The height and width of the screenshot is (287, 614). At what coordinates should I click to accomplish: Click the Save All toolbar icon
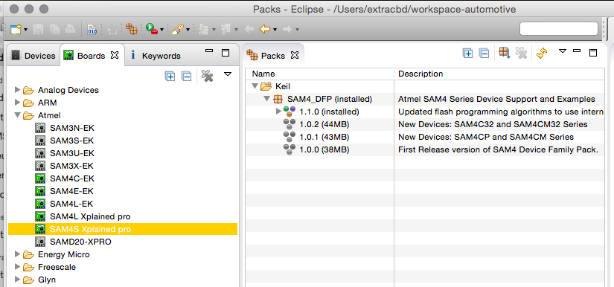pos(54,29)
